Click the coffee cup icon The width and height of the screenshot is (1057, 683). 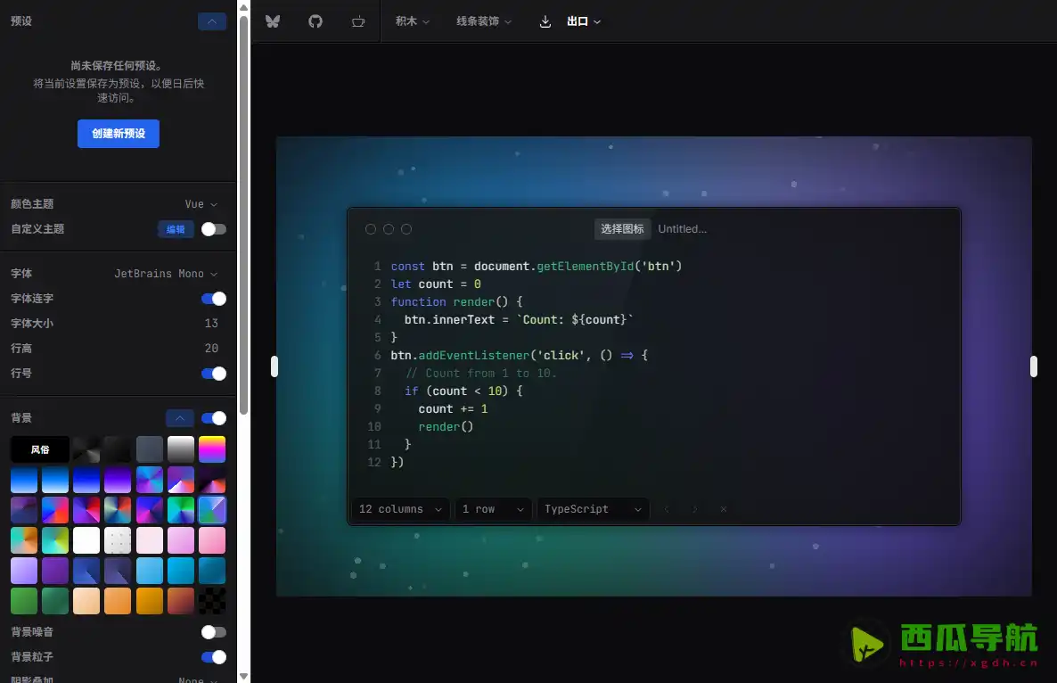358,21
